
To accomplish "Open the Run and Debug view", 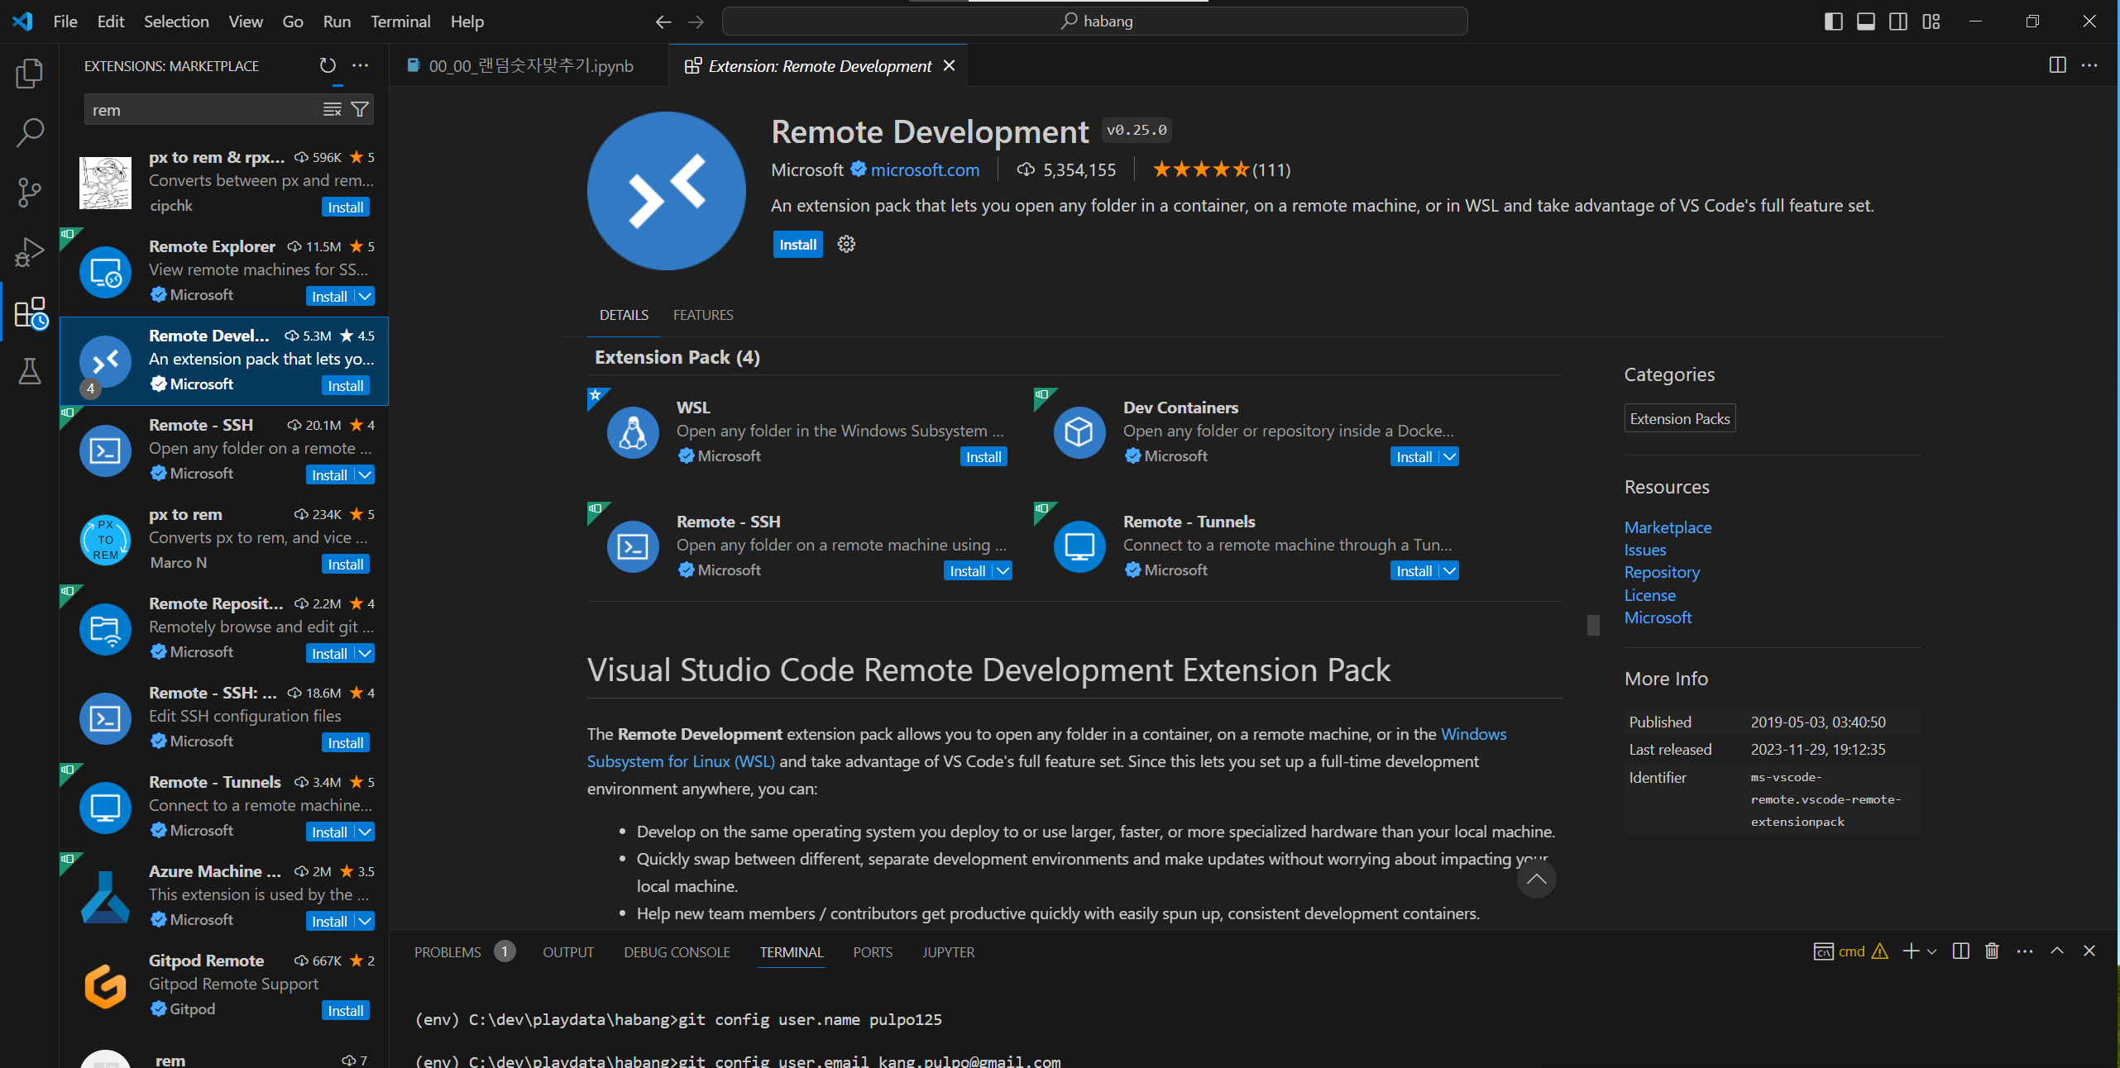I will (x=30, y=252).
